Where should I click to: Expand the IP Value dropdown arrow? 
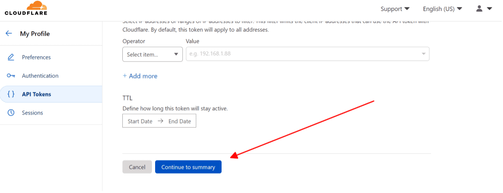click(423, 54)
